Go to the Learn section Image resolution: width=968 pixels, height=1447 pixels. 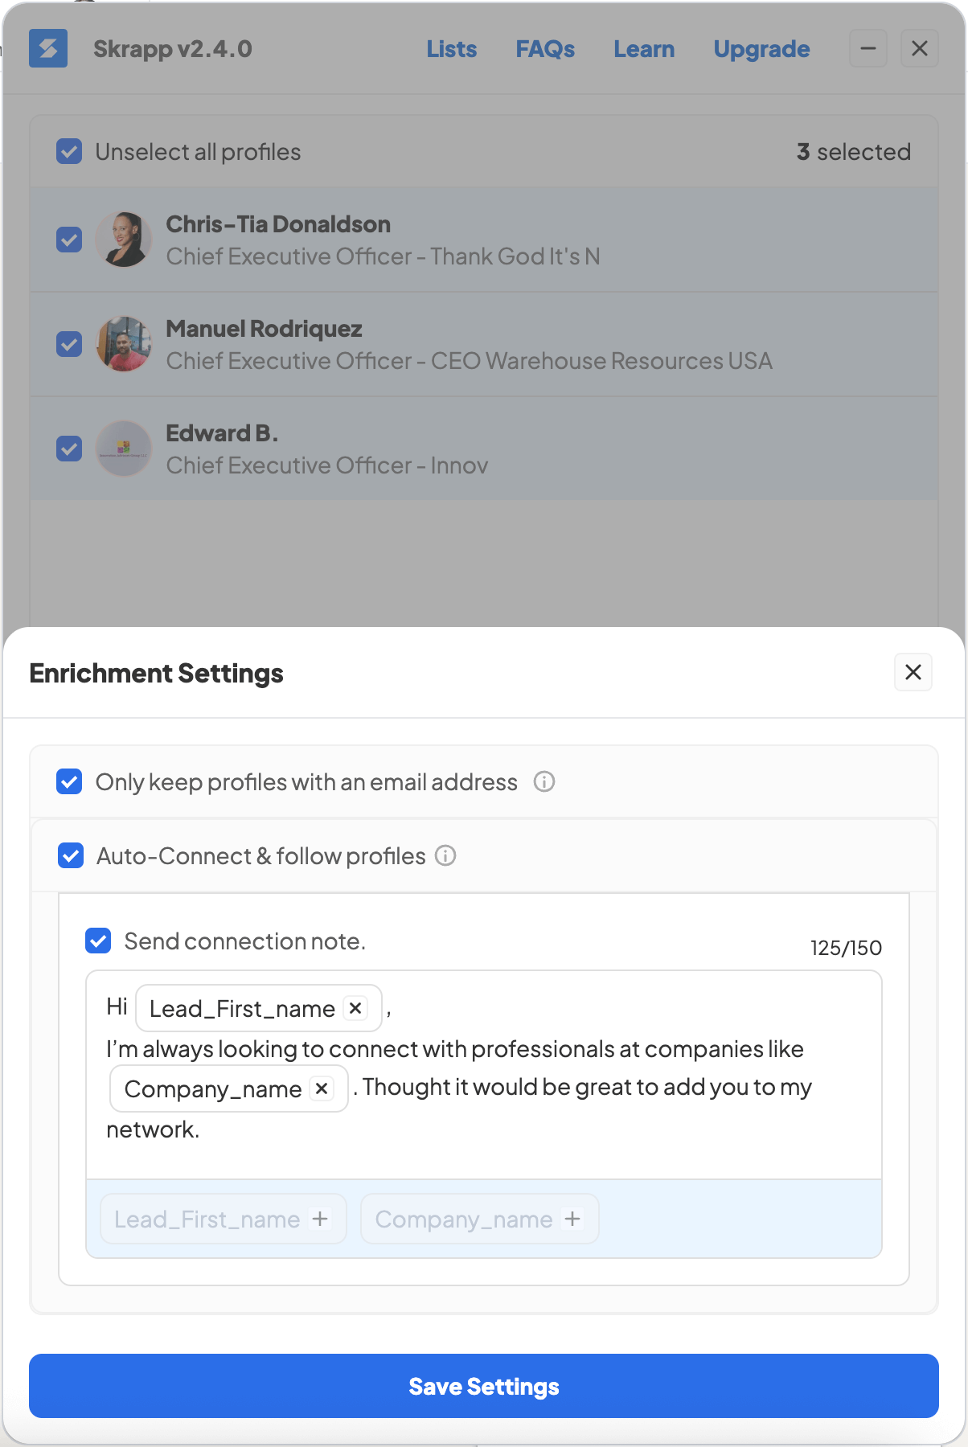click(x=644, y=49)
